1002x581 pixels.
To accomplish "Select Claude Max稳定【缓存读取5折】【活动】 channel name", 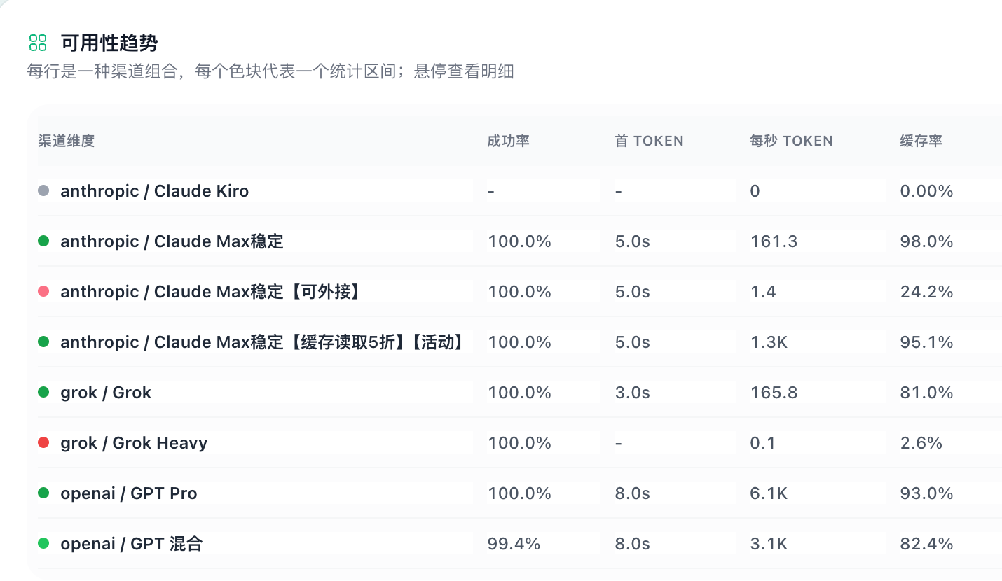I will coord(263,342).
